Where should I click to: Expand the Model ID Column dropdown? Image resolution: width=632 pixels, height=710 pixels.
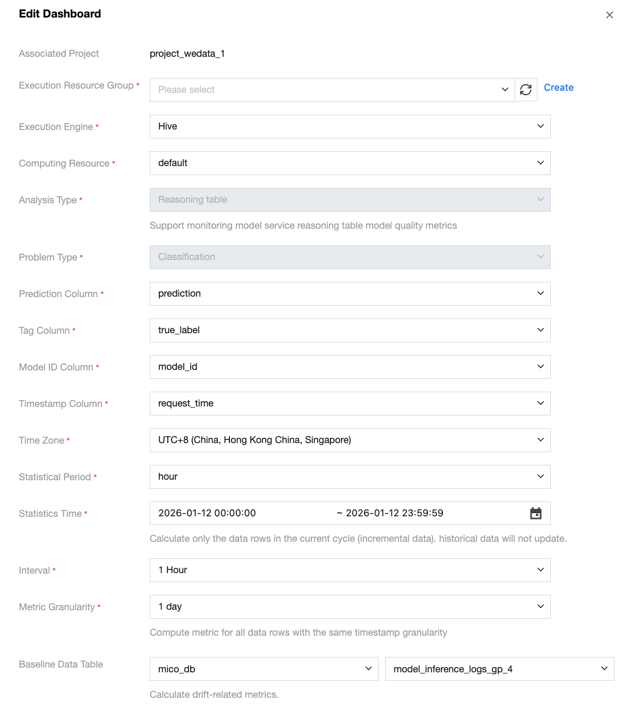[350, 367]
